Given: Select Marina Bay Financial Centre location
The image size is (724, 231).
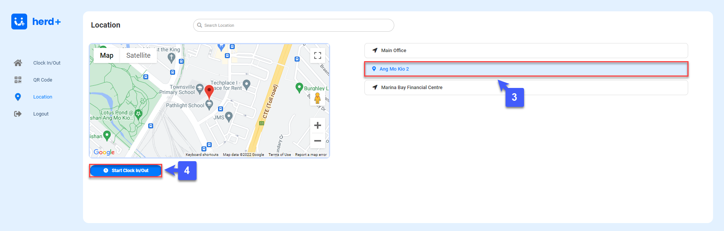Looking at the screenshot, I should tap(526, 88).
